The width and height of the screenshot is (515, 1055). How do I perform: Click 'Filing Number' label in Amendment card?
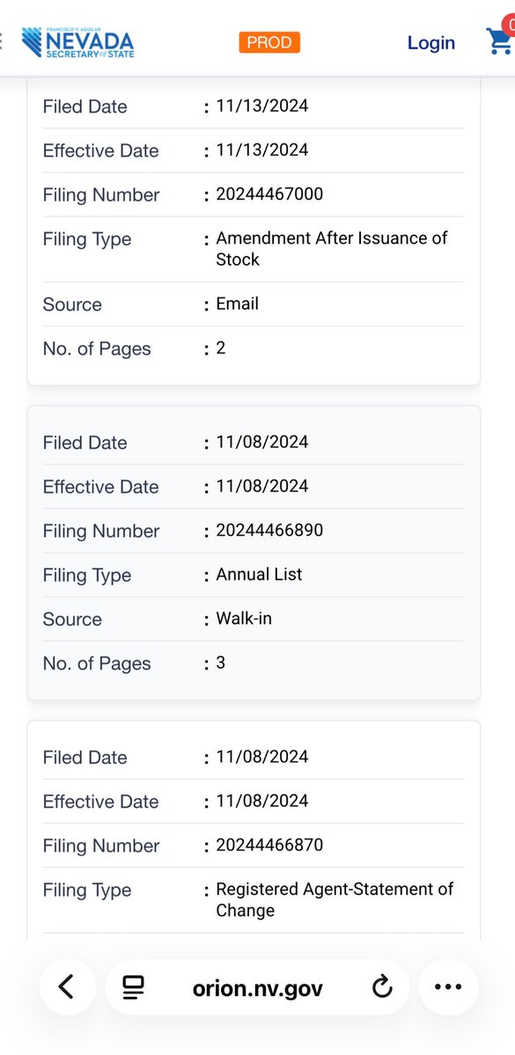point(101,195)
